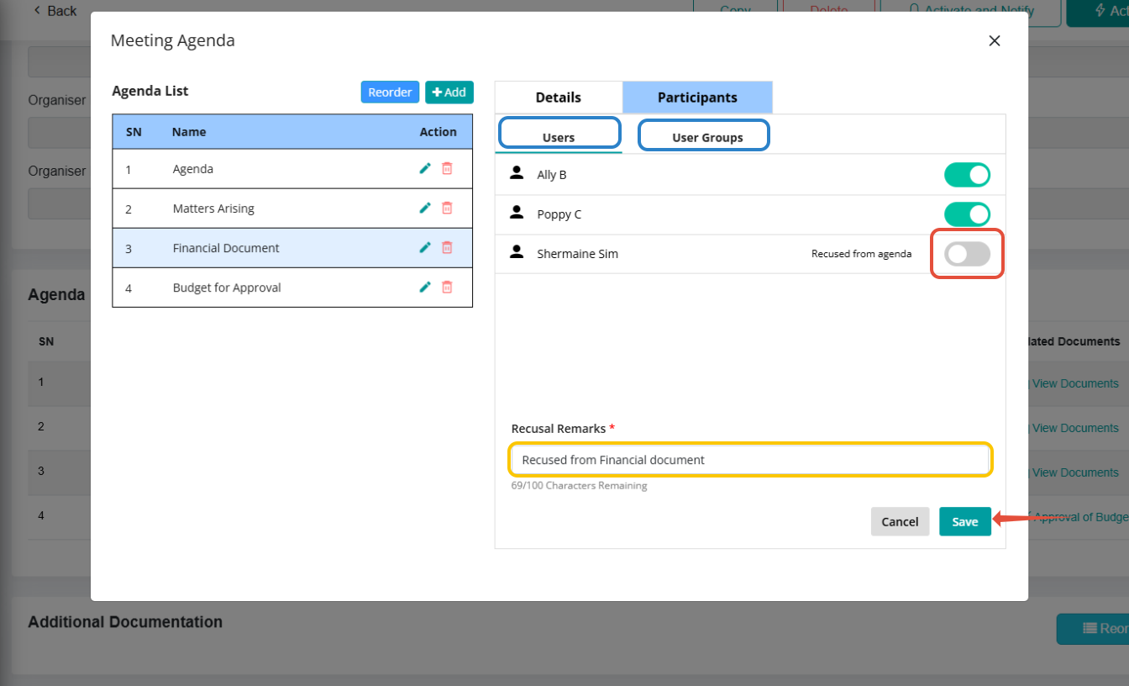Save the recusal remarks
The width and height of the screenshot is (1129, 686).
965,521
